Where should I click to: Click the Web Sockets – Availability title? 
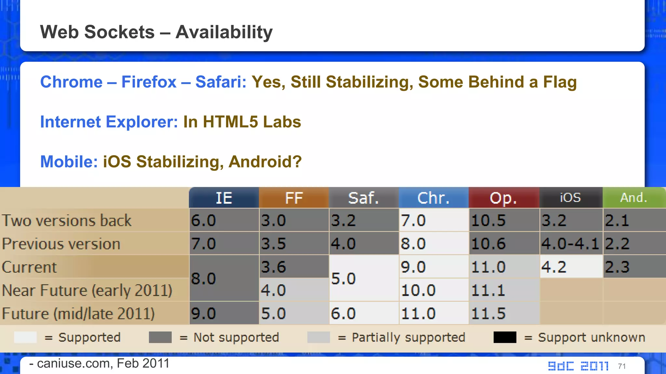coord(156,32)
